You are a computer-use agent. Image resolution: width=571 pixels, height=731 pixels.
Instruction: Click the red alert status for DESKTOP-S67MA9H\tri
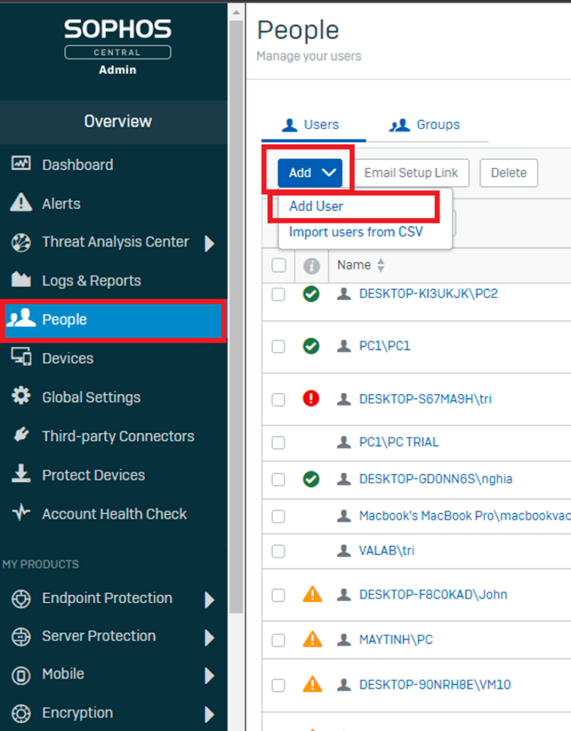click(x=311, y=398)
